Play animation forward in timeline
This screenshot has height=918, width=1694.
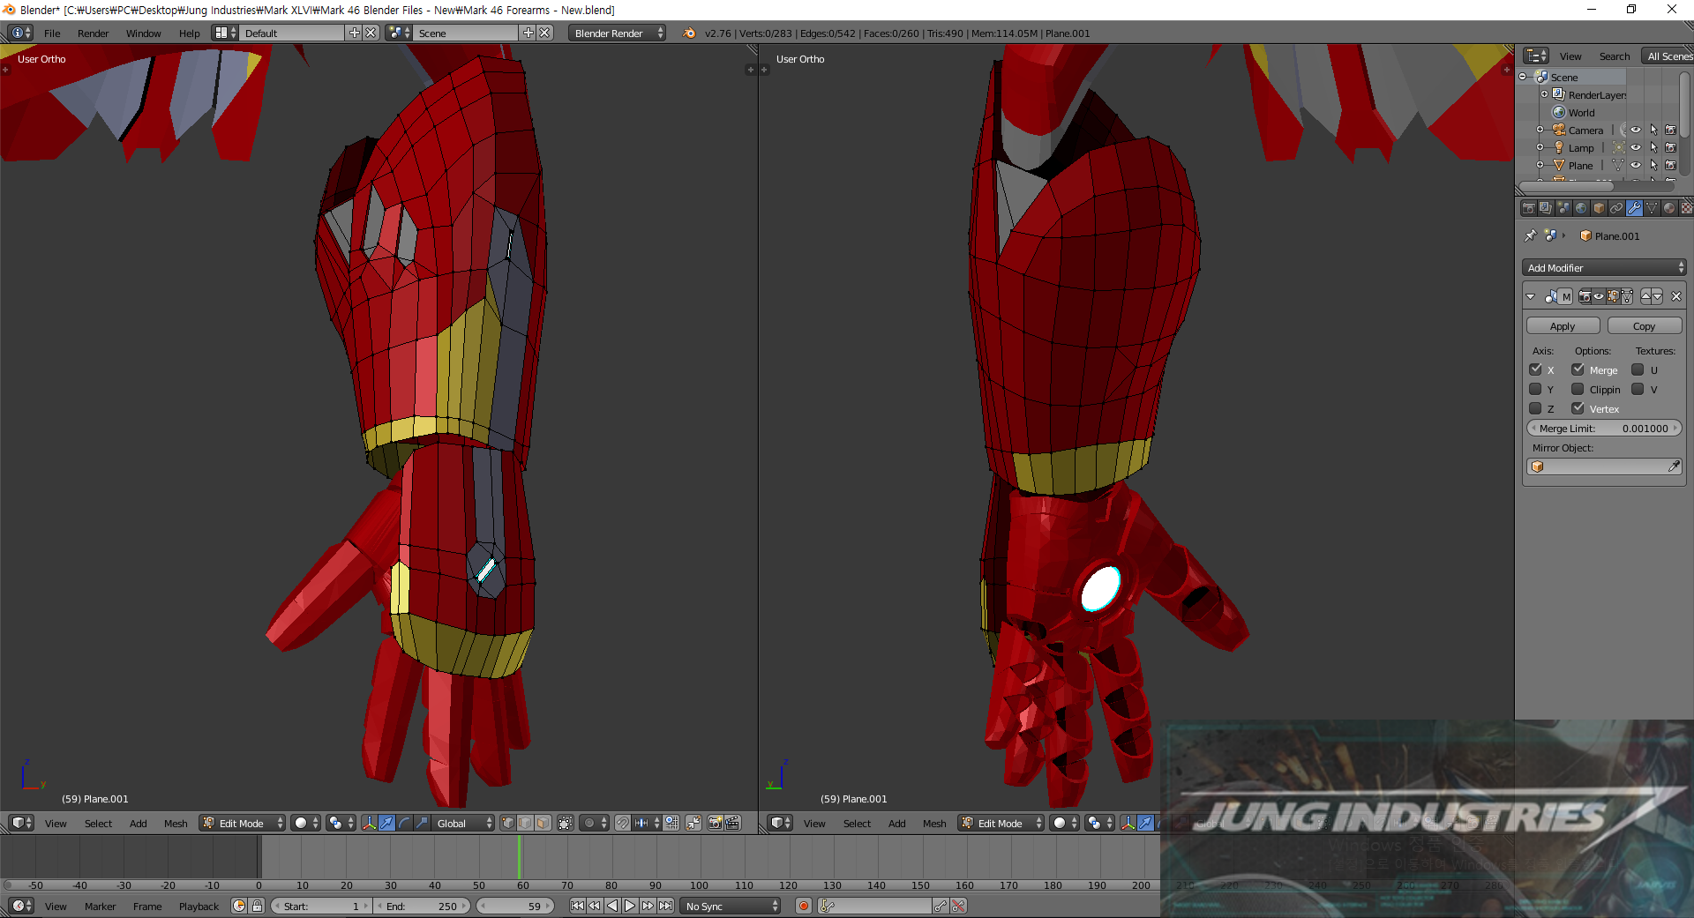point(630,906)
